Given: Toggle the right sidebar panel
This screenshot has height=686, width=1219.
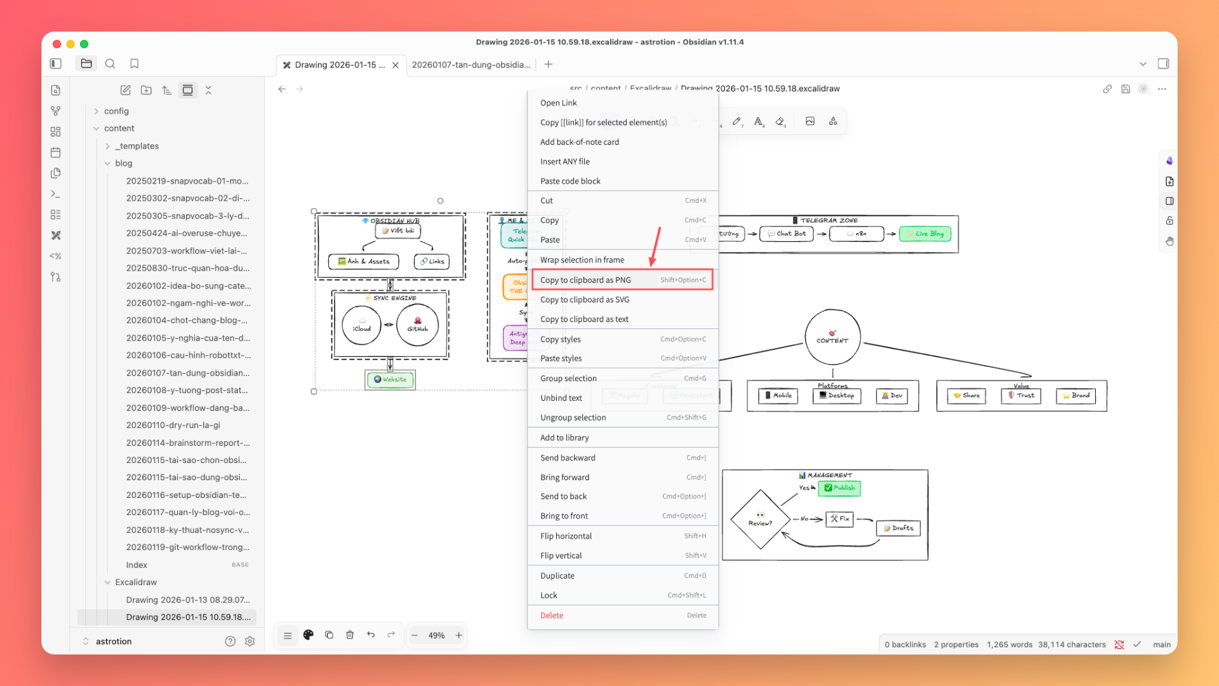Looking at the screenshot, I should click(1163, 64).
